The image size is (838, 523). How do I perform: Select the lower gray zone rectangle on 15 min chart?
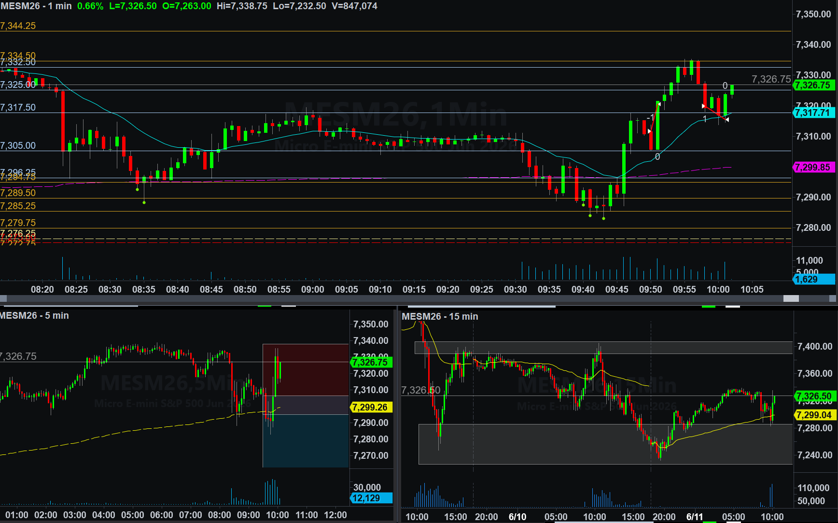pos(605,444)
